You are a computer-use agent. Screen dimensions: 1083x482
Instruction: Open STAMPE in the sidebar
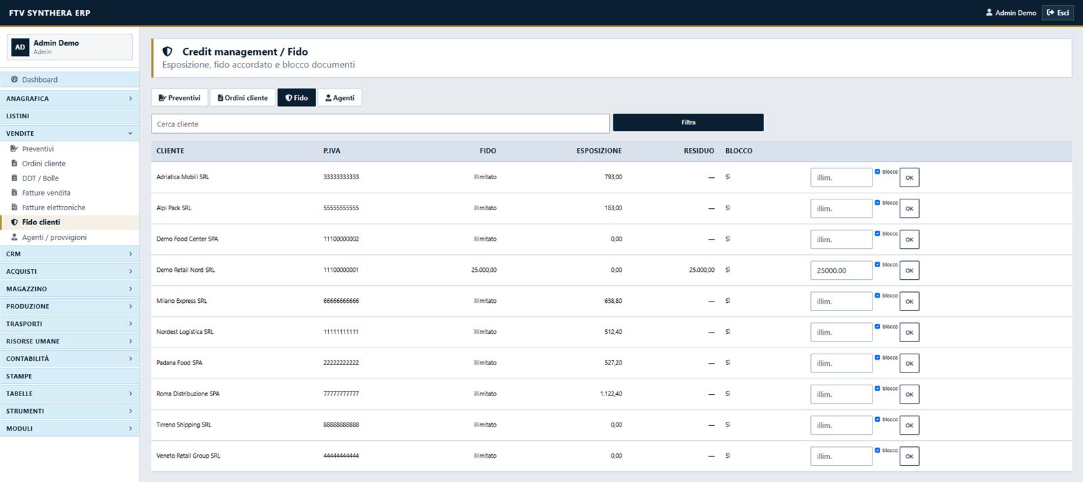point(70,377)
